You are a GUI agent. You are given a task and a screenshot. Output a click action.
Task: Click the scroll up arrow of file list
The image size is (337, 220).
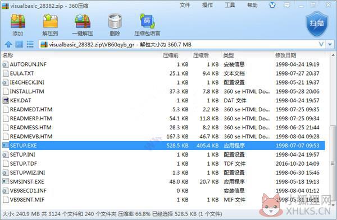333,55
